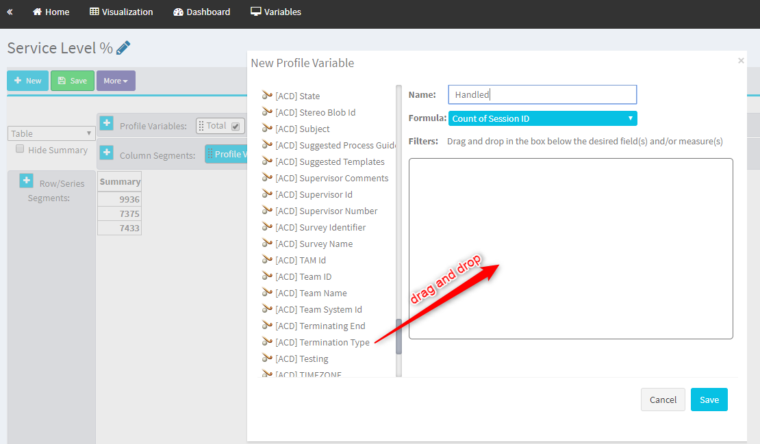
Task: Select the [ACD] Team Name field label
Action: (311, 293)
